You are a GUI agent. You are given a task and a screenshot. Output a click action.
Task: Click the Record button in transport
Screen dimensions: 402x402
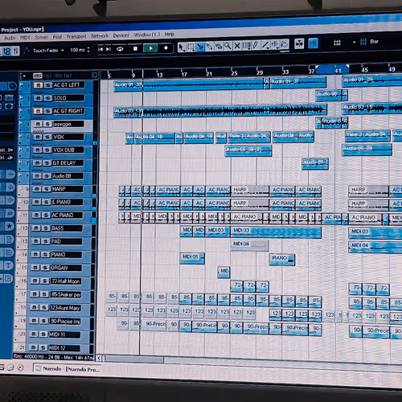[x=166, y=48]
